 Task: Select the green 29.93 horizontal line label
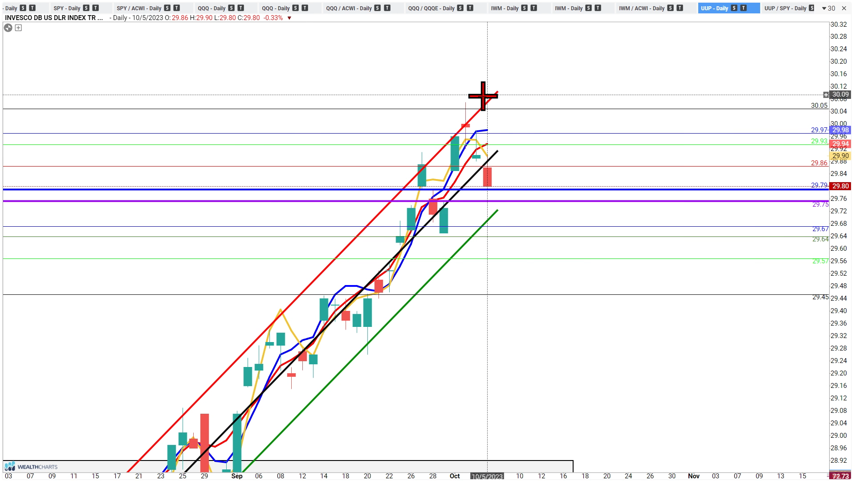(x=819, y=141)
